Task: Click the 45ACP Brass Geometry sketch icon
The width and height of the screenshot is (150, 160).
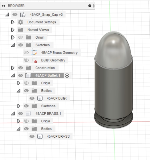Action: pos(34,53)
